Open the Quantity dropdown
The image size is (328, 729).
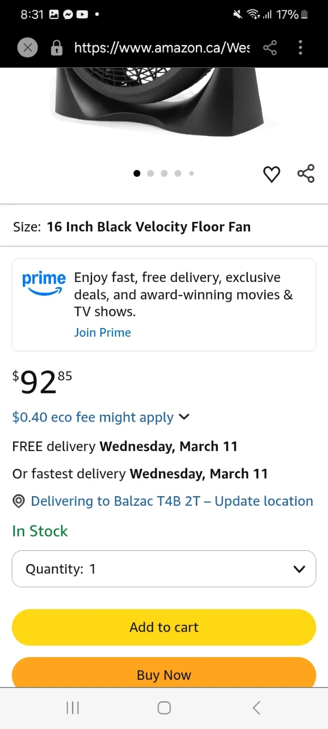pos(164,569)
